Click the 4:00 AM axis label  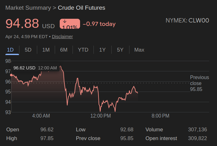tap(41, 116)
